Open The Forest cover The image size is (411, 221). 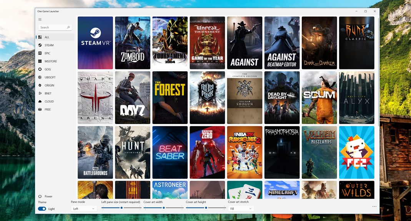(x=170, y=97)
